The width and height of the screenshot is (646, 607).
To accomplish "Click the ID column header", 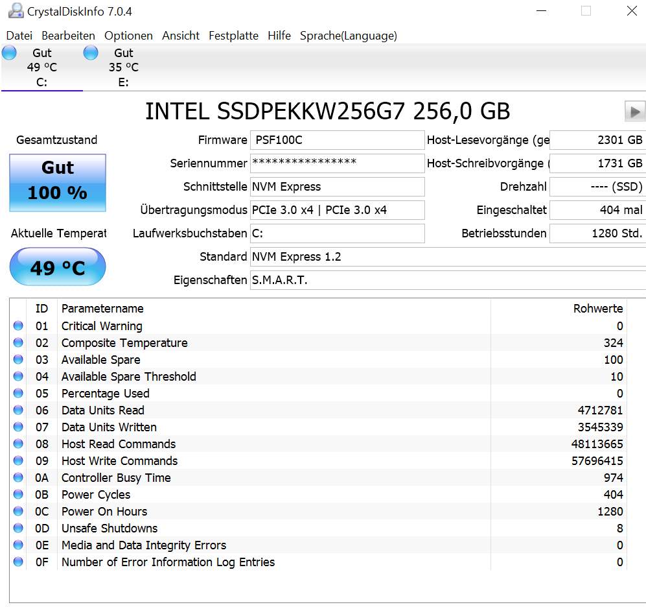I will tap(41, 309).
